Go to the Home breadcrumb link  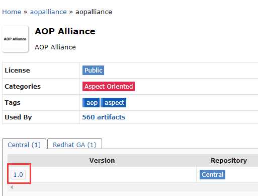coord(12,12)
